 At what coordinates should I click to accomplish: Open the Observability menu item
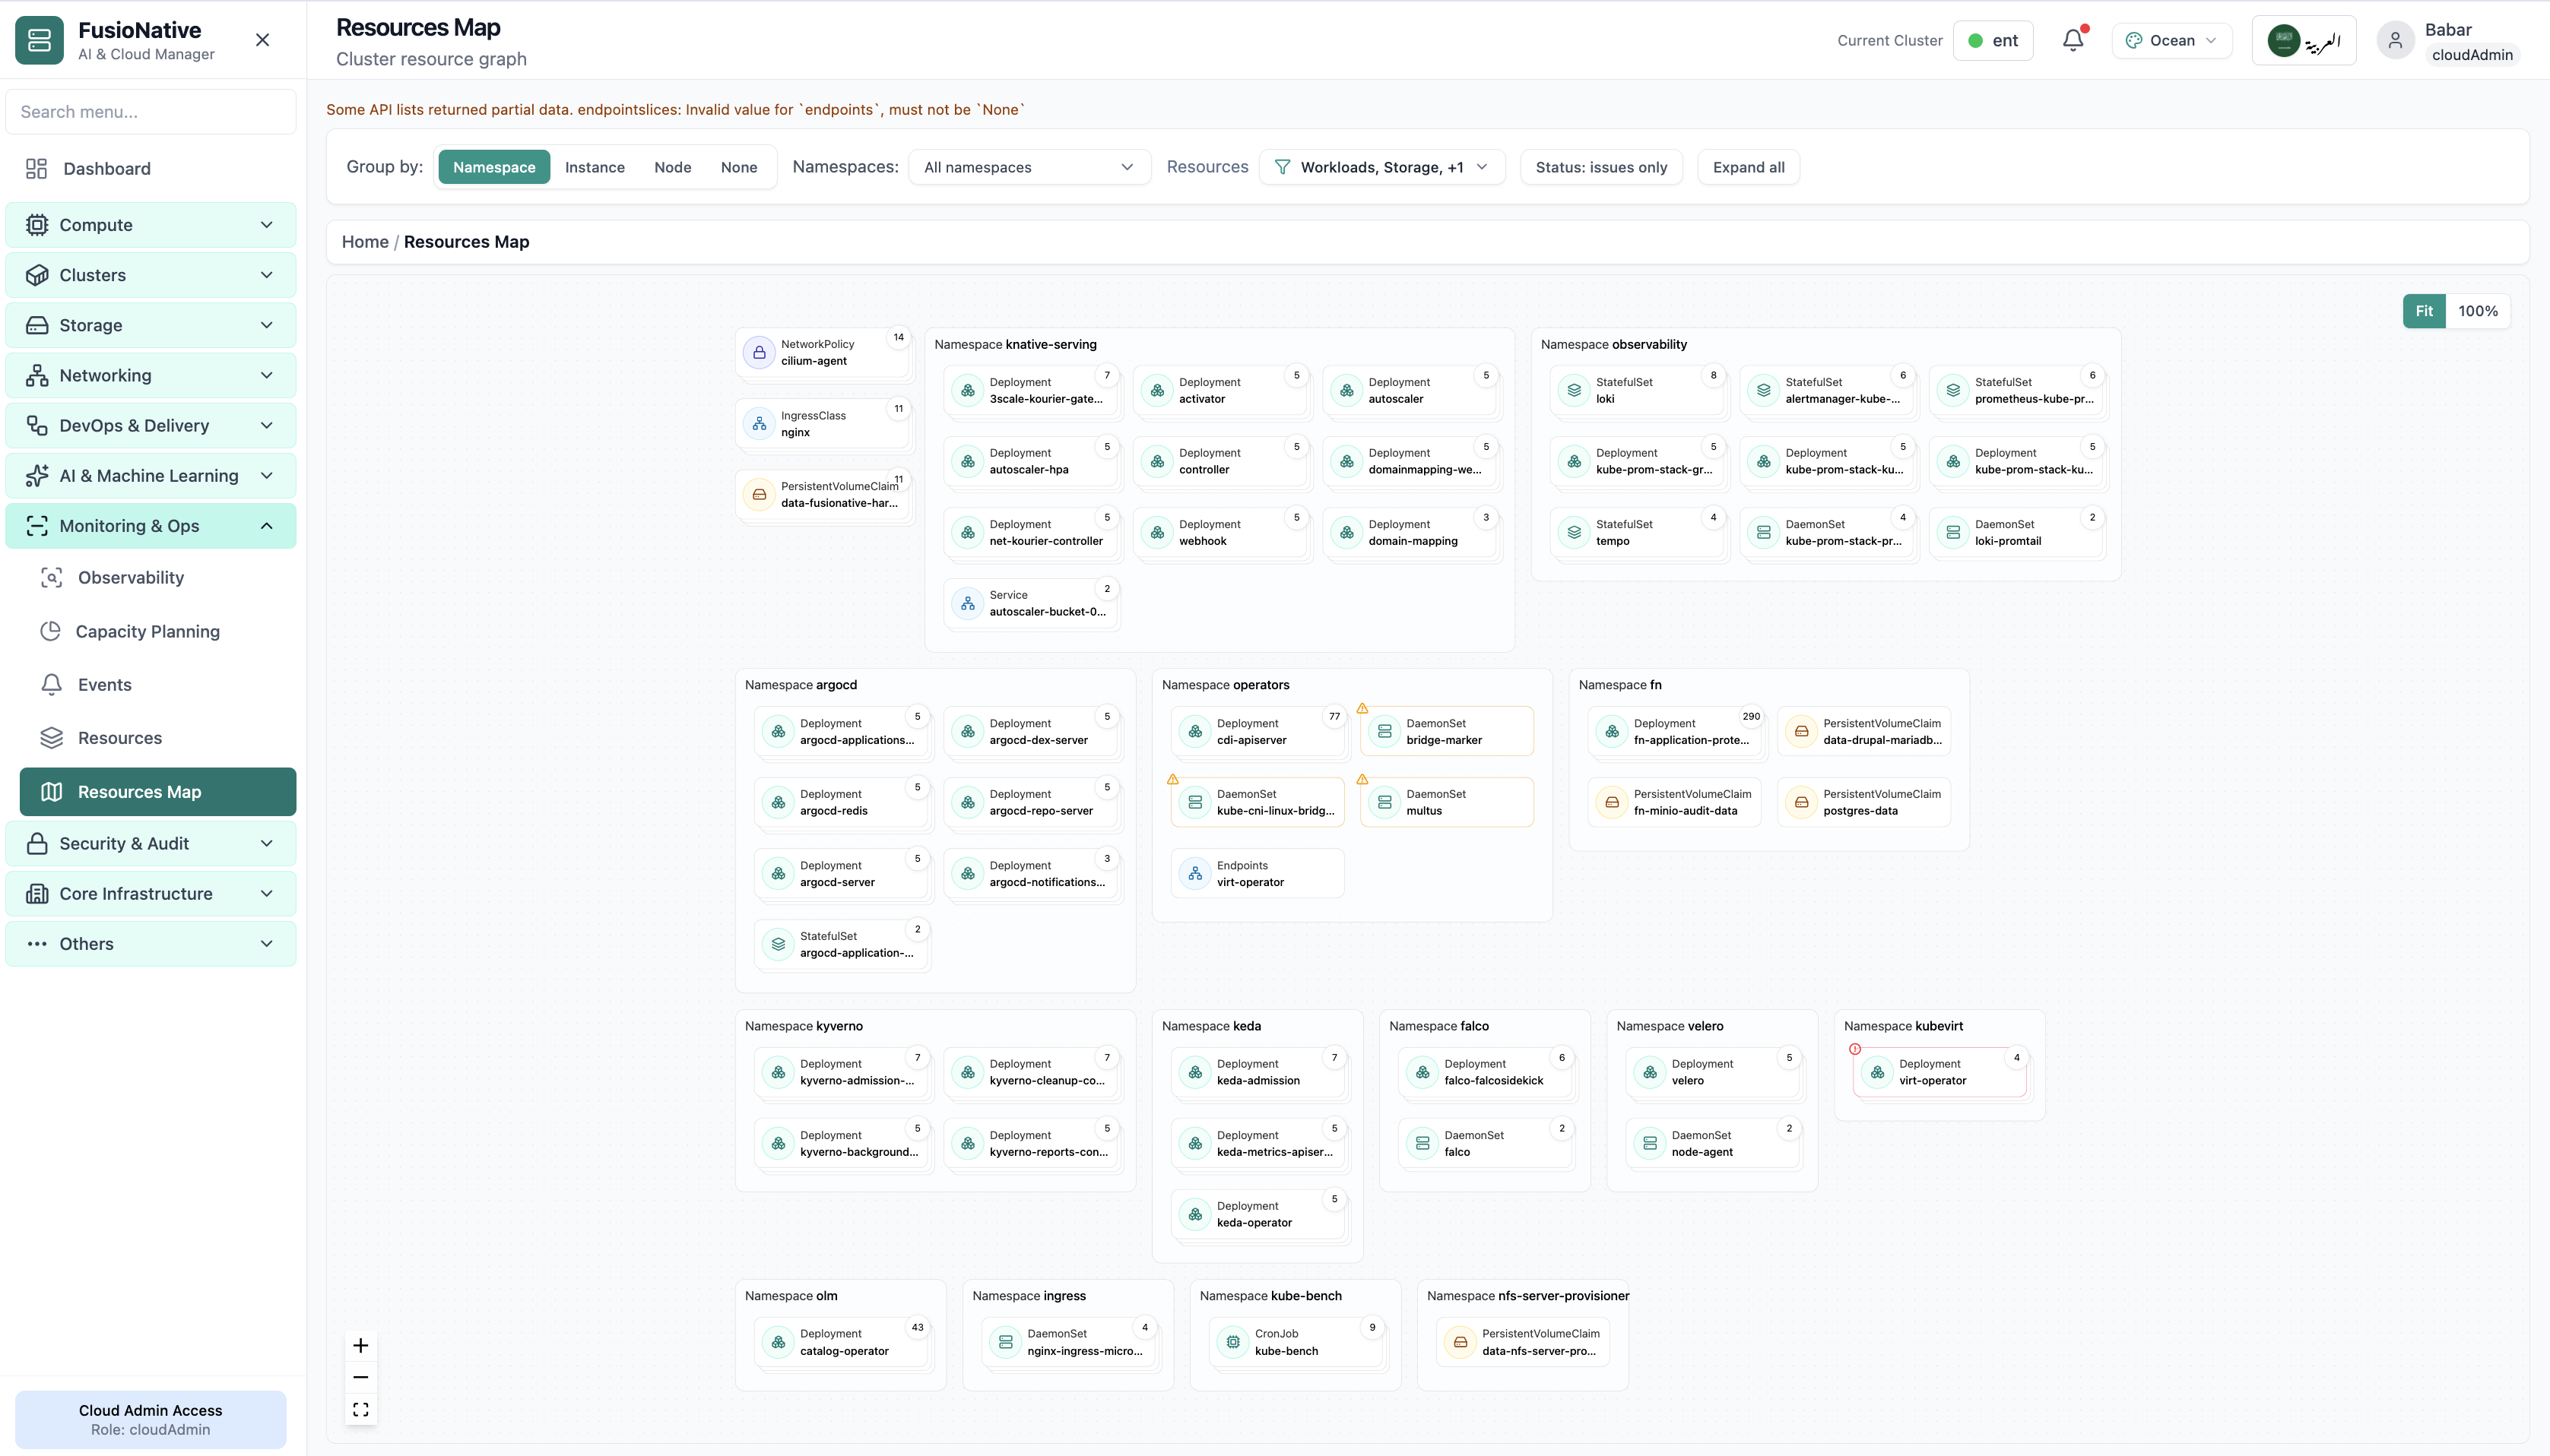[x=158, y=577]
